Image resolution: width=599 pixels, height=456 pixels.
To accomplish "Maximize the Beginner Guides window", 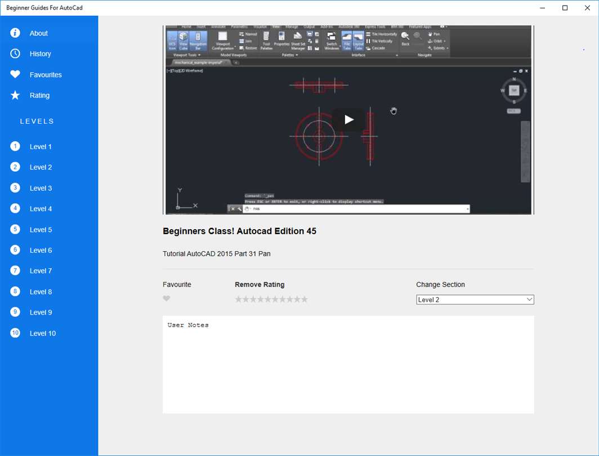I will [x=565, y=8].
